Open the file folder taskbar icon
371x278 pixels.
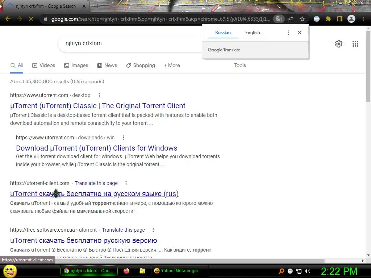click(142, 271)
